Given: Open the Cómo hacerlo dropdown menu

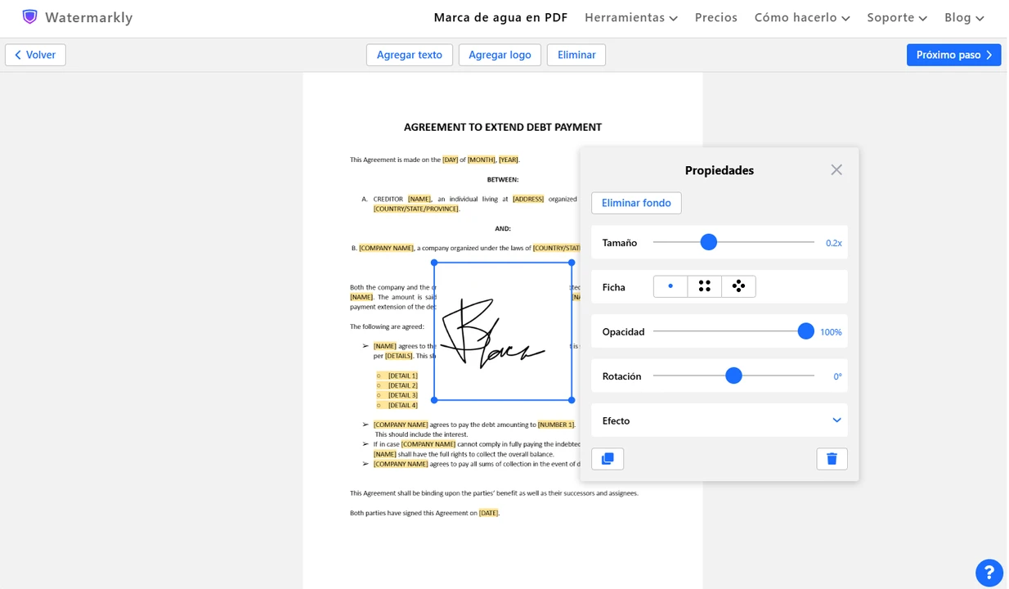Looking at the screenshot, I should pyautogui.click(x=802, y=18).
